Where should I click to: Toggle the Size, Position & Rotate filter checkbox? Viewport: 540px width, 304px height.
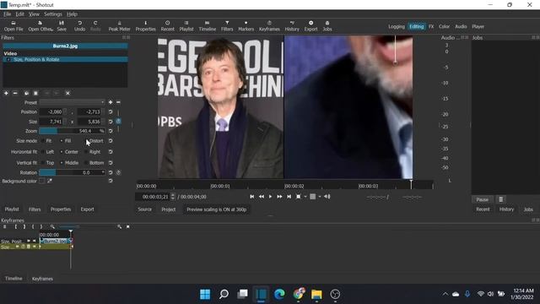8,59
